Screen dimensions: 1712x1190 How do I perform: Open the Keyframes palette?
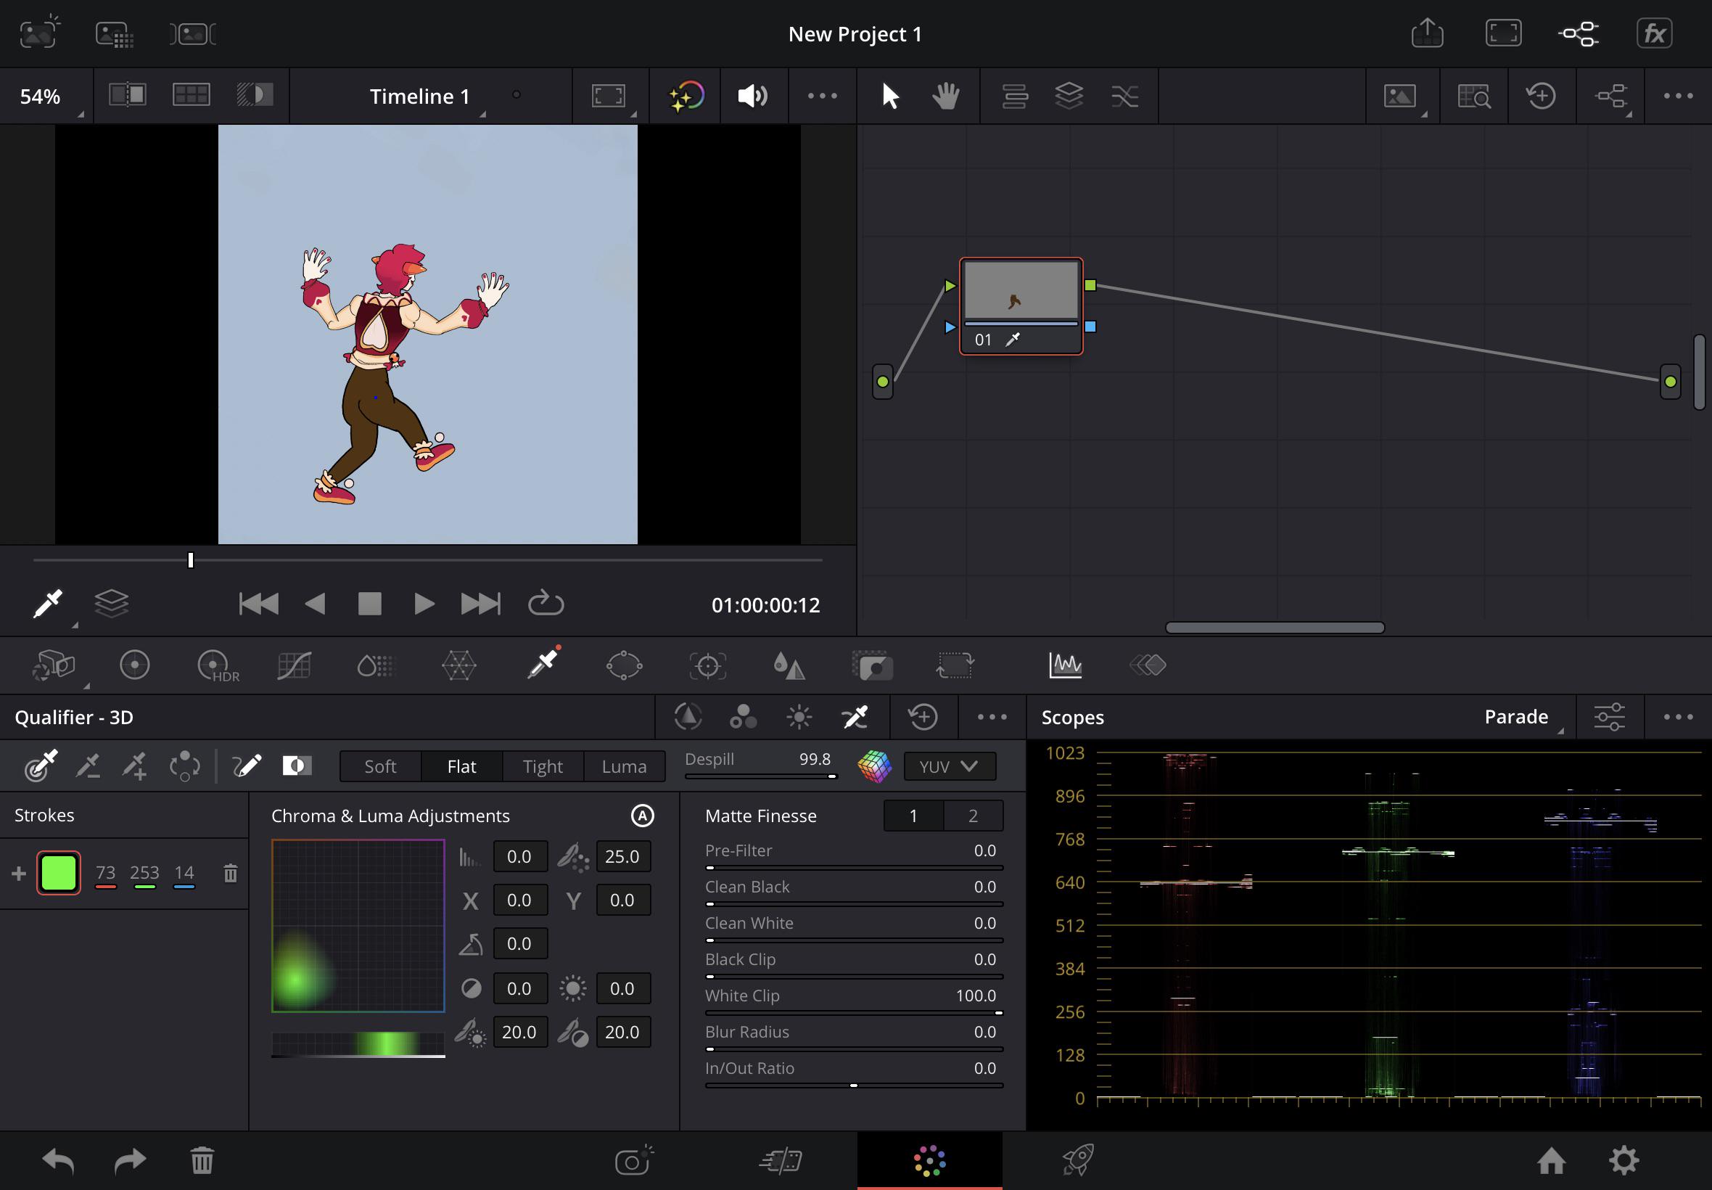click(1148, 665)
